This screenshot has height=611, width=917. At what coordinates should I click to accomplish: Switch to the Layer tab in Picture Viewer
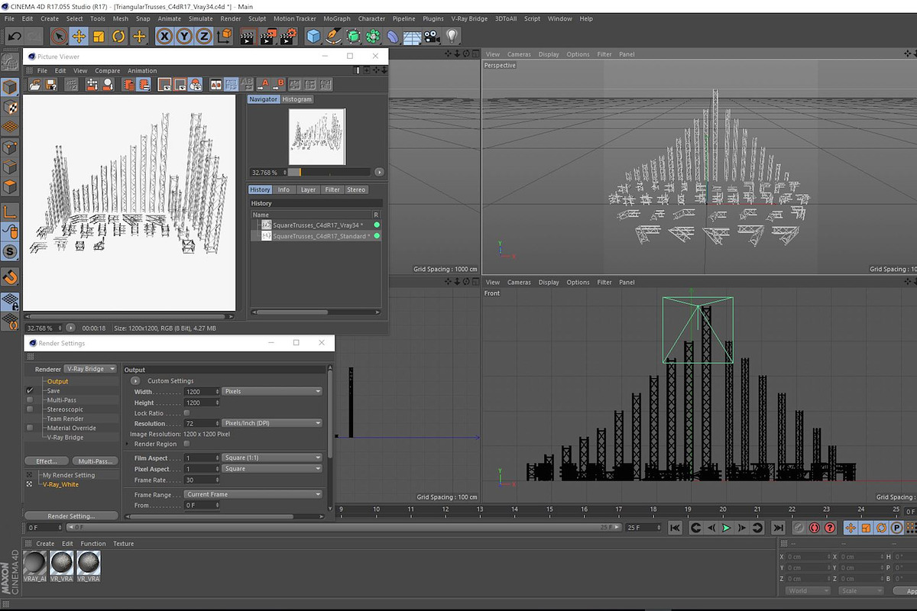tap(308, 189)
